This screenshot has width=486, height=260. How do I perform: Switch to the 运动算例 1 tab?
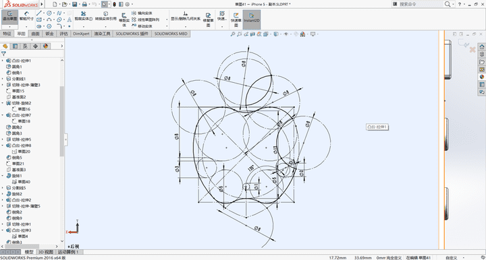68,252
